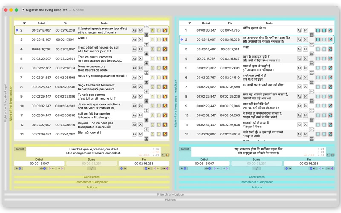Toggle second yellow marker on French row 2
341x213 pixels.
coord(159,30)
